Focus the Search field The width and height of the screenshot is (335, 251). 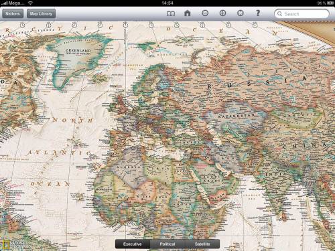coord(301,14)
